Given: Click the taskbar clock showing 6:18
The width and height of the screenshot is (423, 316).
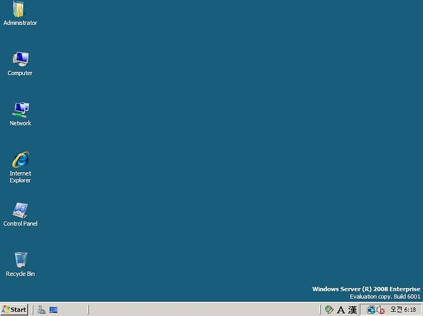Looking at the screenshot, I should coord(403,310).
